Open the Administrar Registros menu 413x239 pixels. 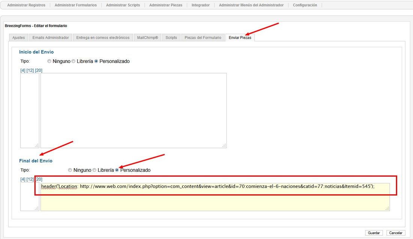(x=26, y=5)
